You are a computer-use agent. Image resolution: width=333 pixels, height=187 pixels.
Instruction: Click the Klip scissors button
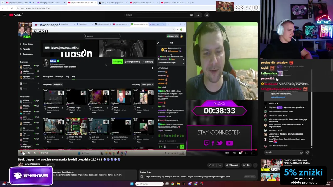(x=246, y=165)
